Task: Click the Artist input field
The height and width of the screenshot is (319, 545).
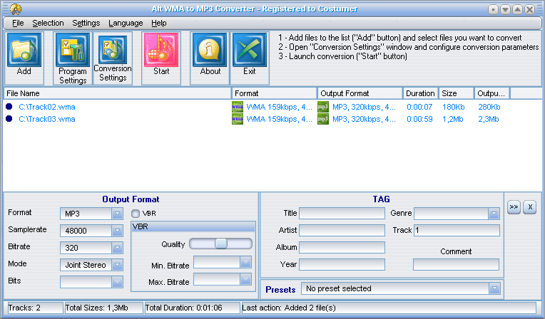Action: [342, 230]
